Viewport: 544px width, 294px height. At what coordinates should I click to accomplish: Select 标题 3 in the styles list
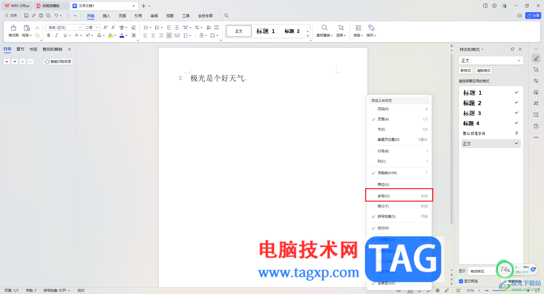click(x=491, y=113)
